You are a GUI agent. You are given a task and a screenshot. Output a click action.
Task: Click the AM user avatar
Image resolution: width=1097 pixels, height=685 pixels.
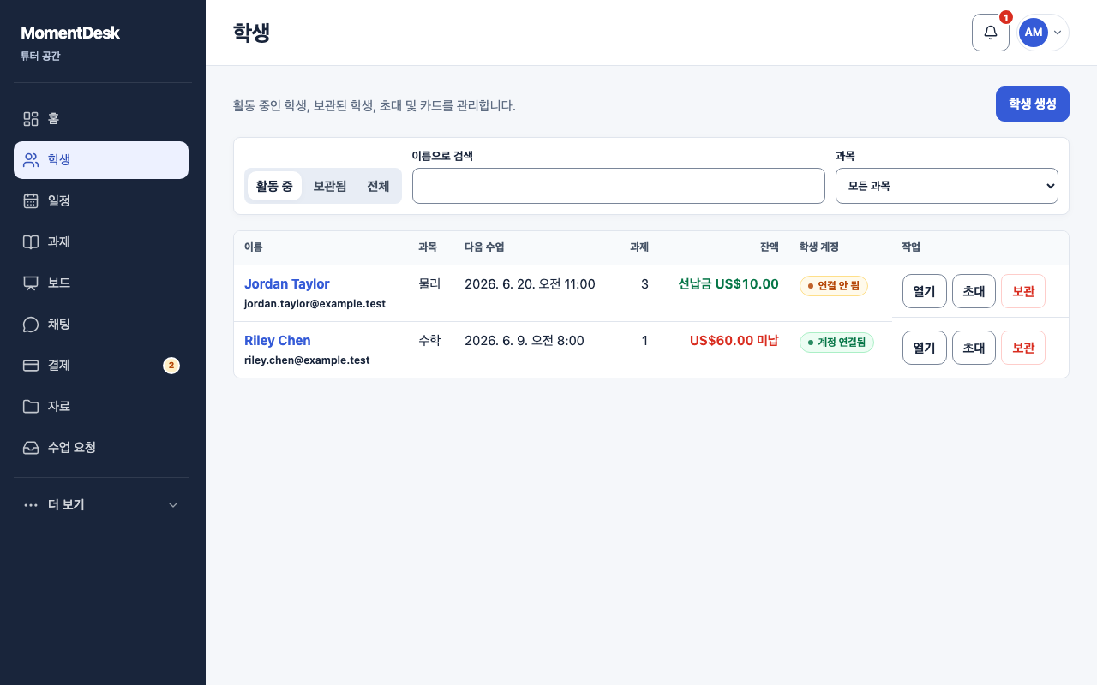click(x=1034, y=33)
